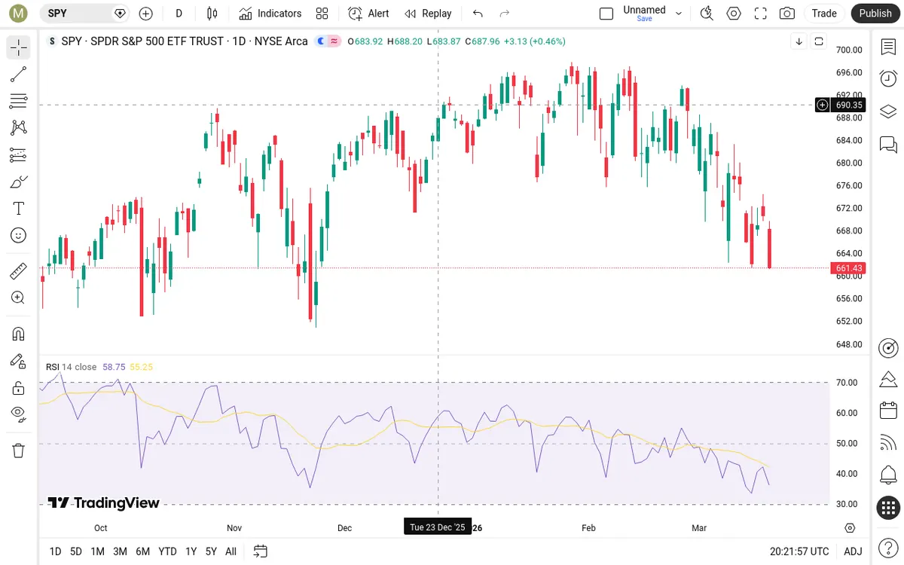
Task: Add a symbol to compare
Action: (x=145, y=13)
